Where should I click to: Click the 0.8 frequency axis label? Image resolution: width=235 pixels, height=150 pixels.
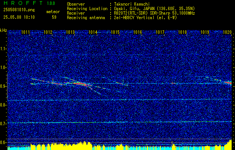click(3, 105)
